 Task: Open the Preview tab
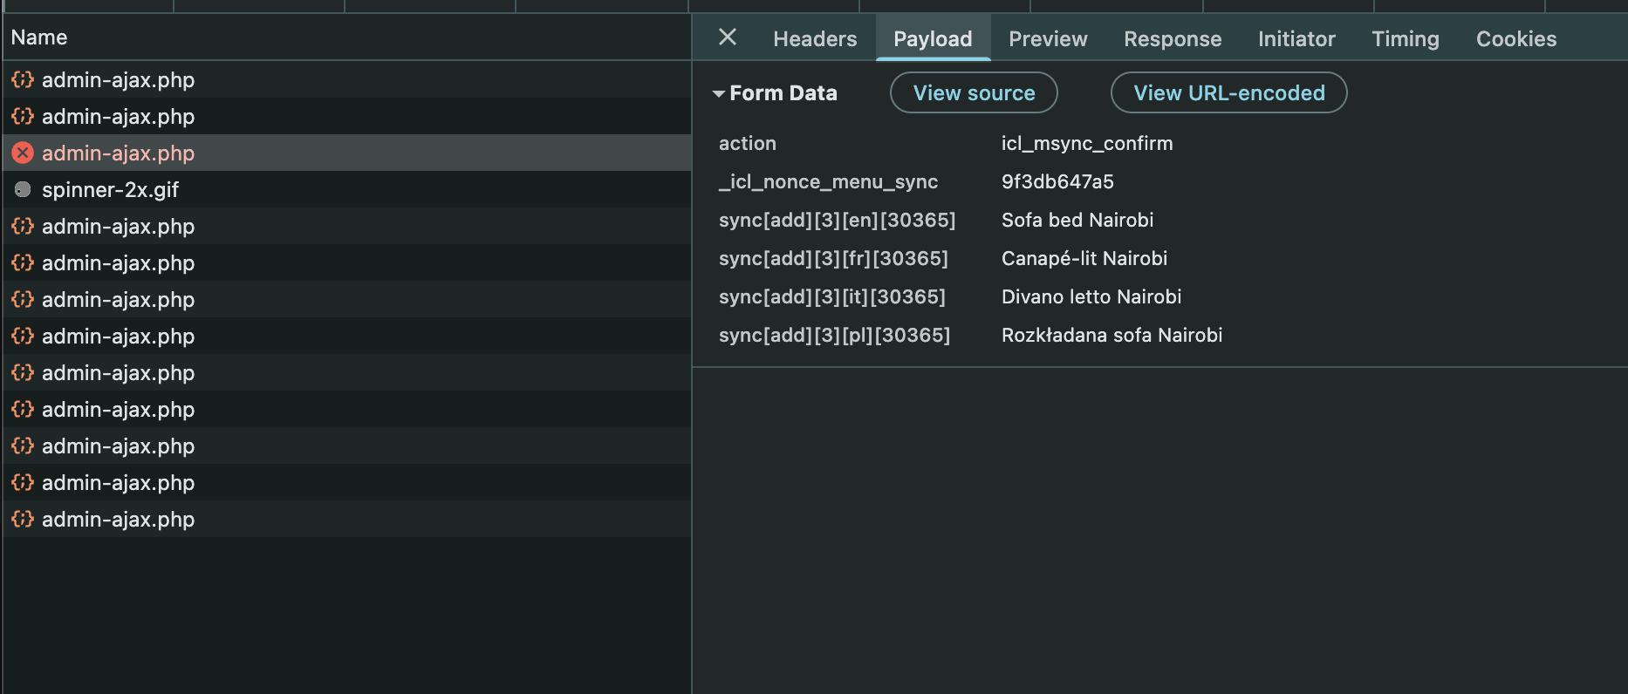click(1047, 39)
